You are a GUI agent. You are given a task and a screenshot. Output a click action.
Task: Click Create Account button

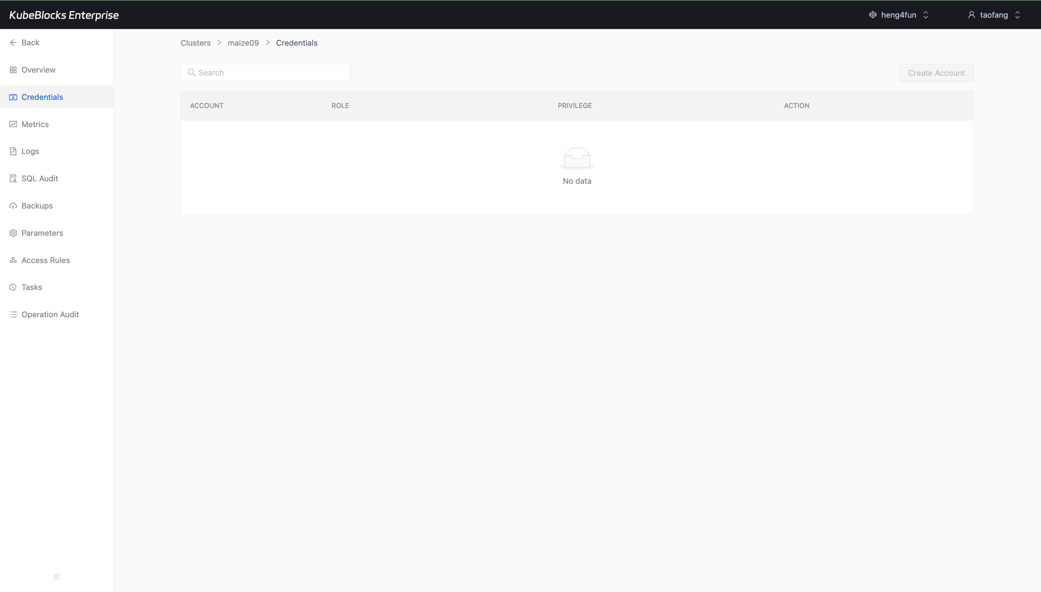[x=936, y=73]
